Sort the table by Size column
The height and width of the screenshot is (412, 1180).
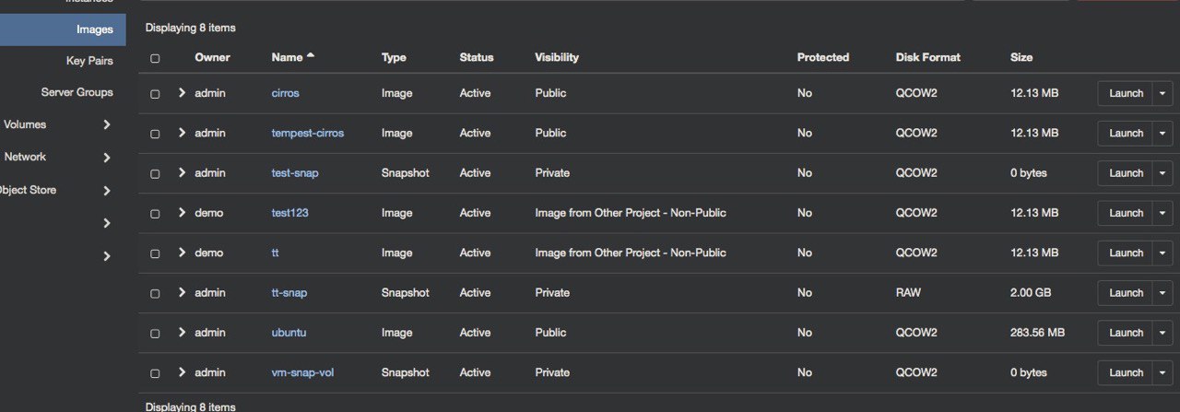[1021, 57]
